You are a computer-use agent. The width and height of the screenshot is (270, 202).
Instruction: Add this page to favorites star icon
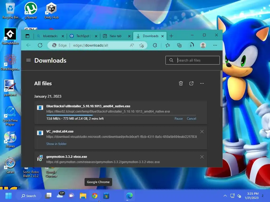pos(141,45)
